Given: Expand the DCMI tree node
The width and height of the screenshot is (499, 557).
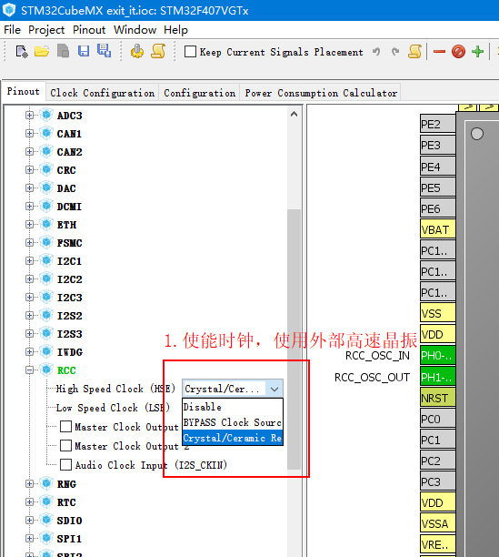Looking at the screenshot, I should (x=29, y=206).
